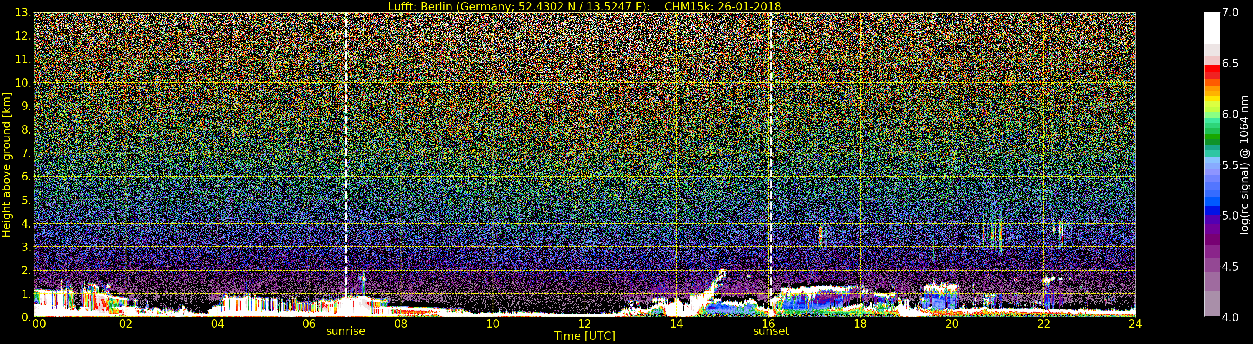
Task: Click the colorbar tick label '5.0'
Action: point(1230,215)
